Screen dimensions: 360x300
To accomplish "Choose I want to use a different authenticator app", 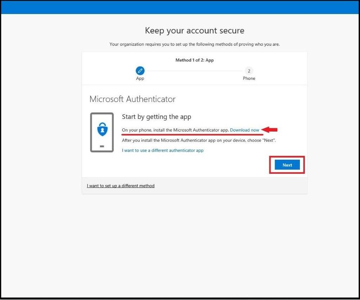I will tap(163, 150).
